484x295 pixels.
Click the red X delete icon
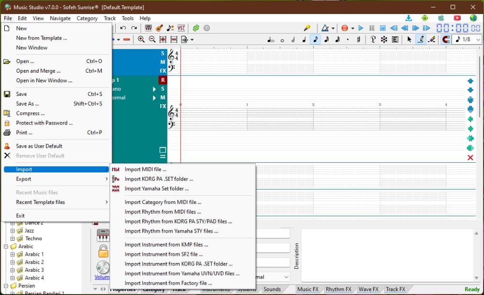(x=470, y=157)
